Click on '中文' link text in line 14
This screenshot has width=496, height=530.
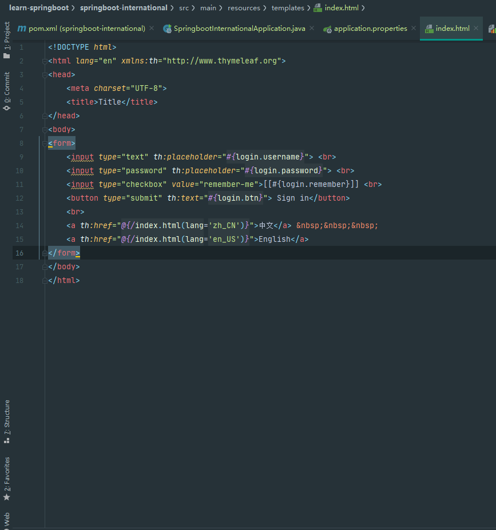tap(266, 225)
